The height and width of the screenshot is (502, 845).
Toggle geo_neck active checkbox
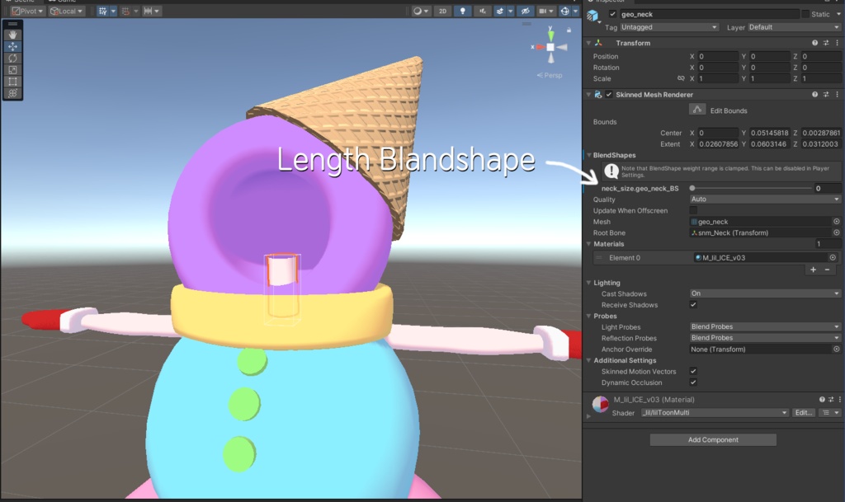click(612, 14)
